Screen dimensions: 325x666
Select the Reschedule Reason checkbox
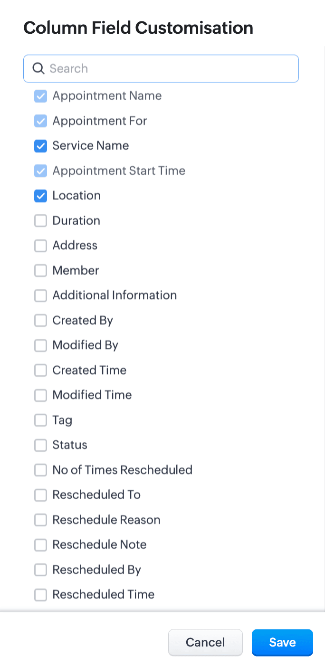(x=41, y=520)
